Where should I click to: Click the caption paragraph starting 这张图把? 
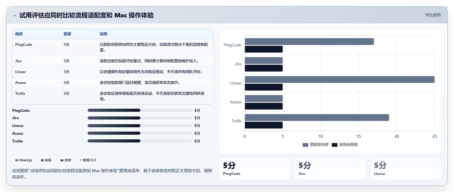[x=112, y=174]
